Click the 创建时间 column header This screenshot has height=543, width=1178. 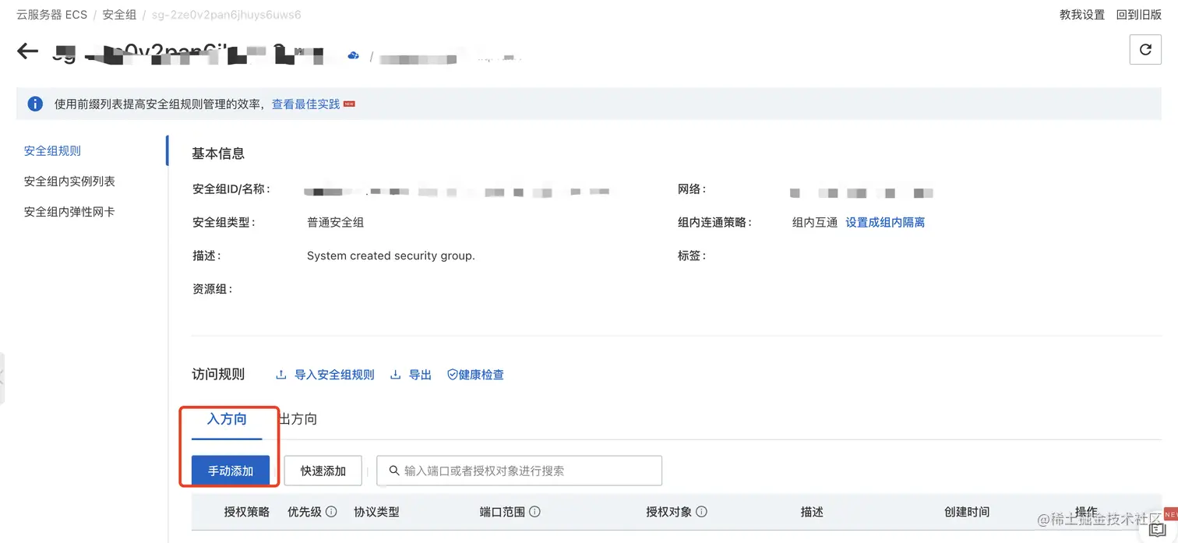(967, 512)
